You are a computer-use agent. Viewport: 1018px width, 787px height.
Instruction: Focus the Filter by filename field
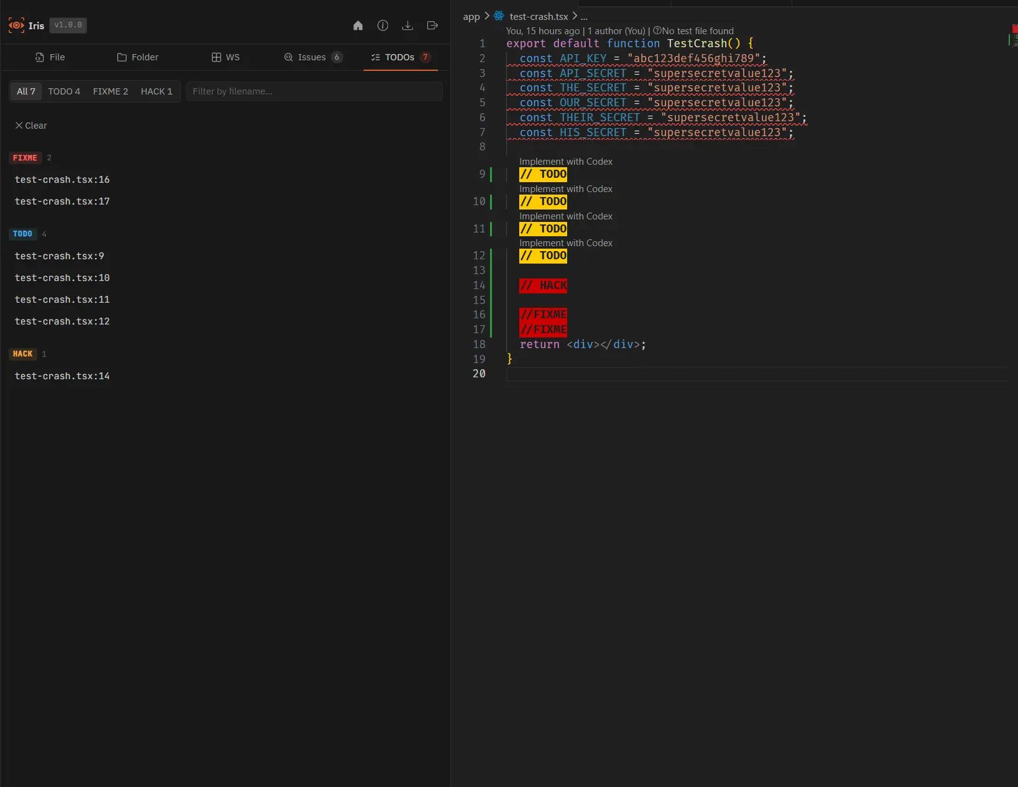click(314, 91)
